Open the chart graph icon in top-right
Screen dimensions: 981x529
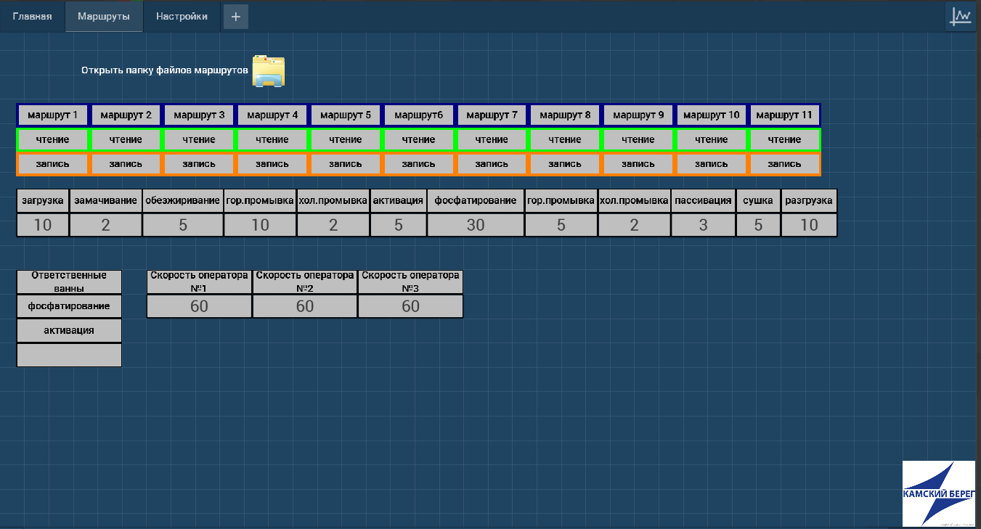[961, 17]
